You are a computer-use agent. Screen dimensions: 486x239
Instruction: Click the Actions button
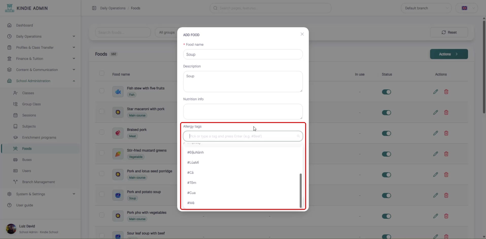(x=449, y=54)
